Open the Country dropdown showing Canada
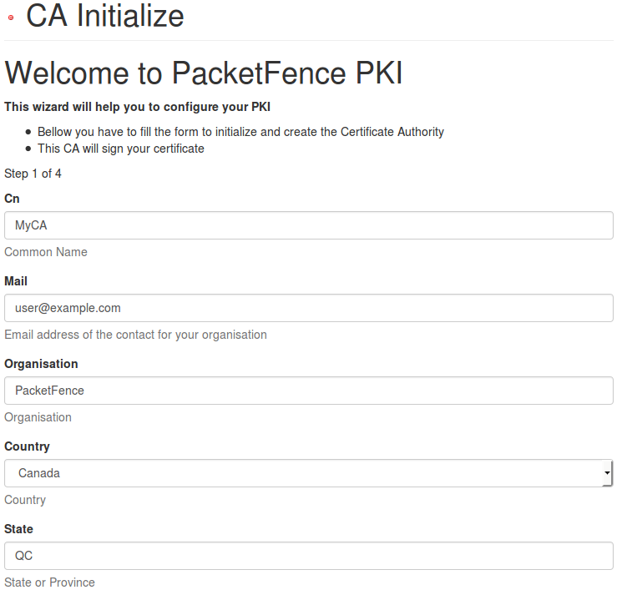This screenshot has height=590, width=617. click(309, 473)
